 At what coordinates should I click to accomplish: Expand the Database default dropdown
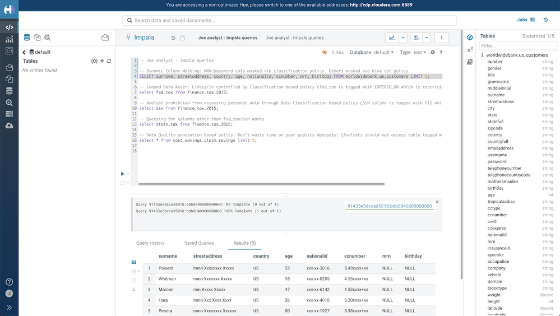tap(384, 53)
